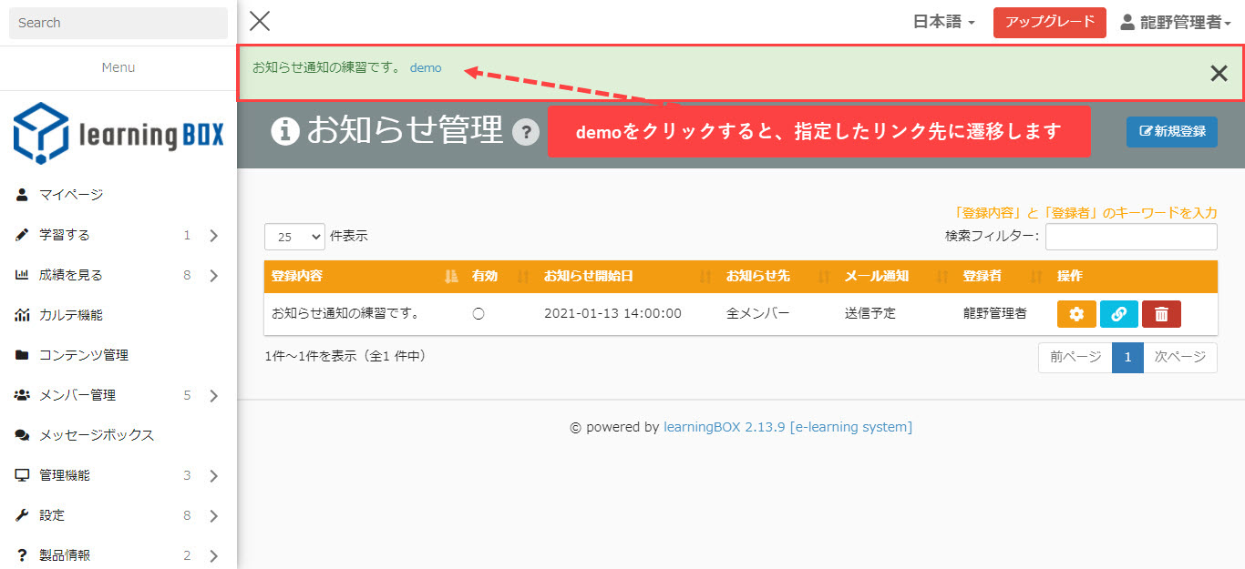Open the 日本語 language dropdown
Screen dimensions: 1245x569
[x=943, y=22]
